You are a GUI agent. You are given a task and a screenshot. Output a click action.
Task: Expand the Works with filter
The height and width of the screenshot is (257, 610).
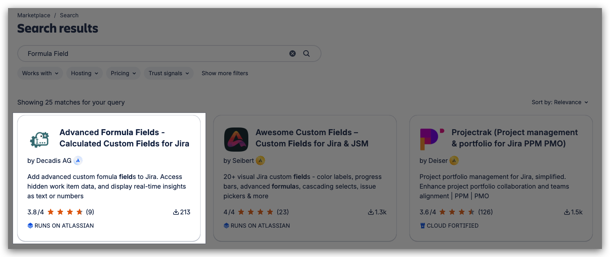pos(40,73)
